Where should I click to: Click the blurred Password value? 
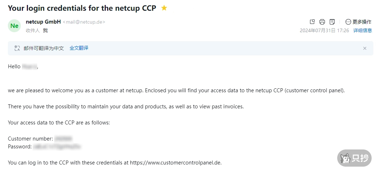[57, 146]
